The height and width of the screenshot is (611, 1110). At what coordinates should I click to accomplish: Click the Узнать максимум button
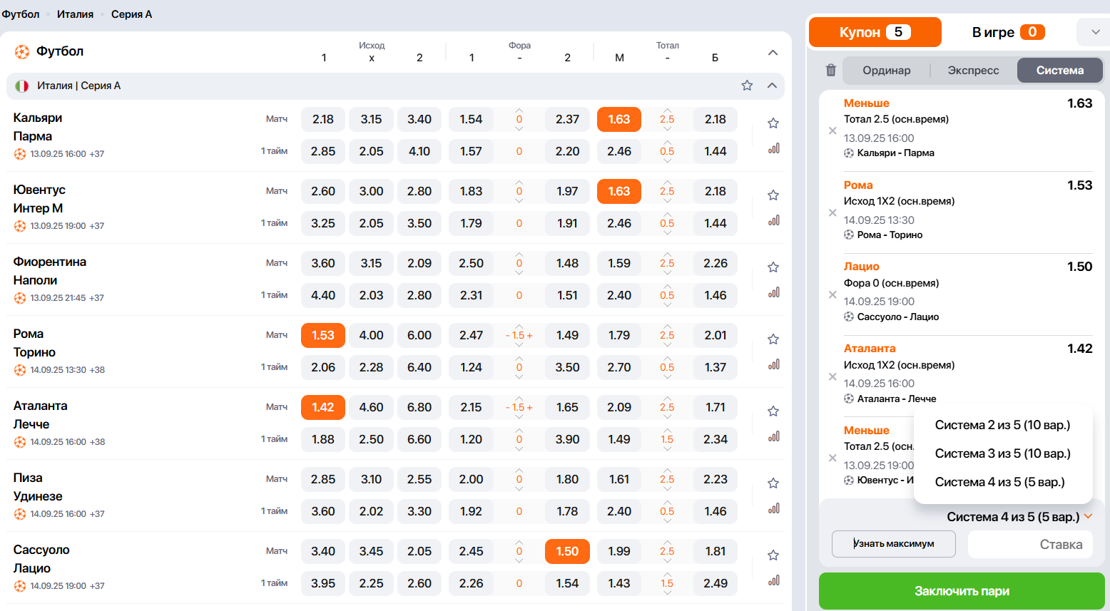893,544
